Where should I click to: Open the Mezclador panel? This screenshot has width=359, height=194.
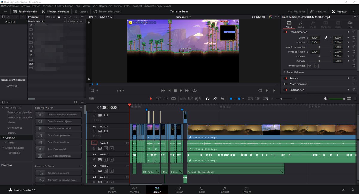pyautogui.click(x=296, y=11)
